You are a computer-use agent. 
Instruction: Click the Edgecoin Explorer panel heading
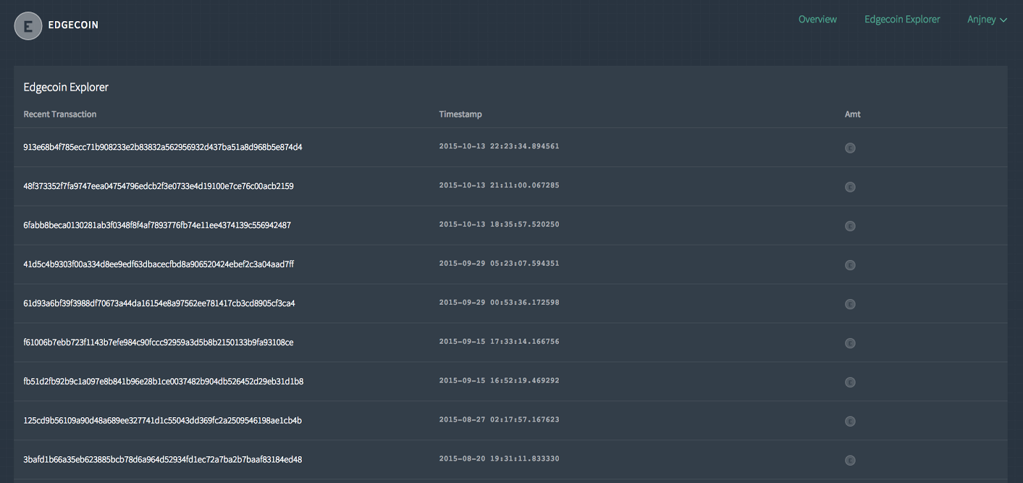(66, 87)
